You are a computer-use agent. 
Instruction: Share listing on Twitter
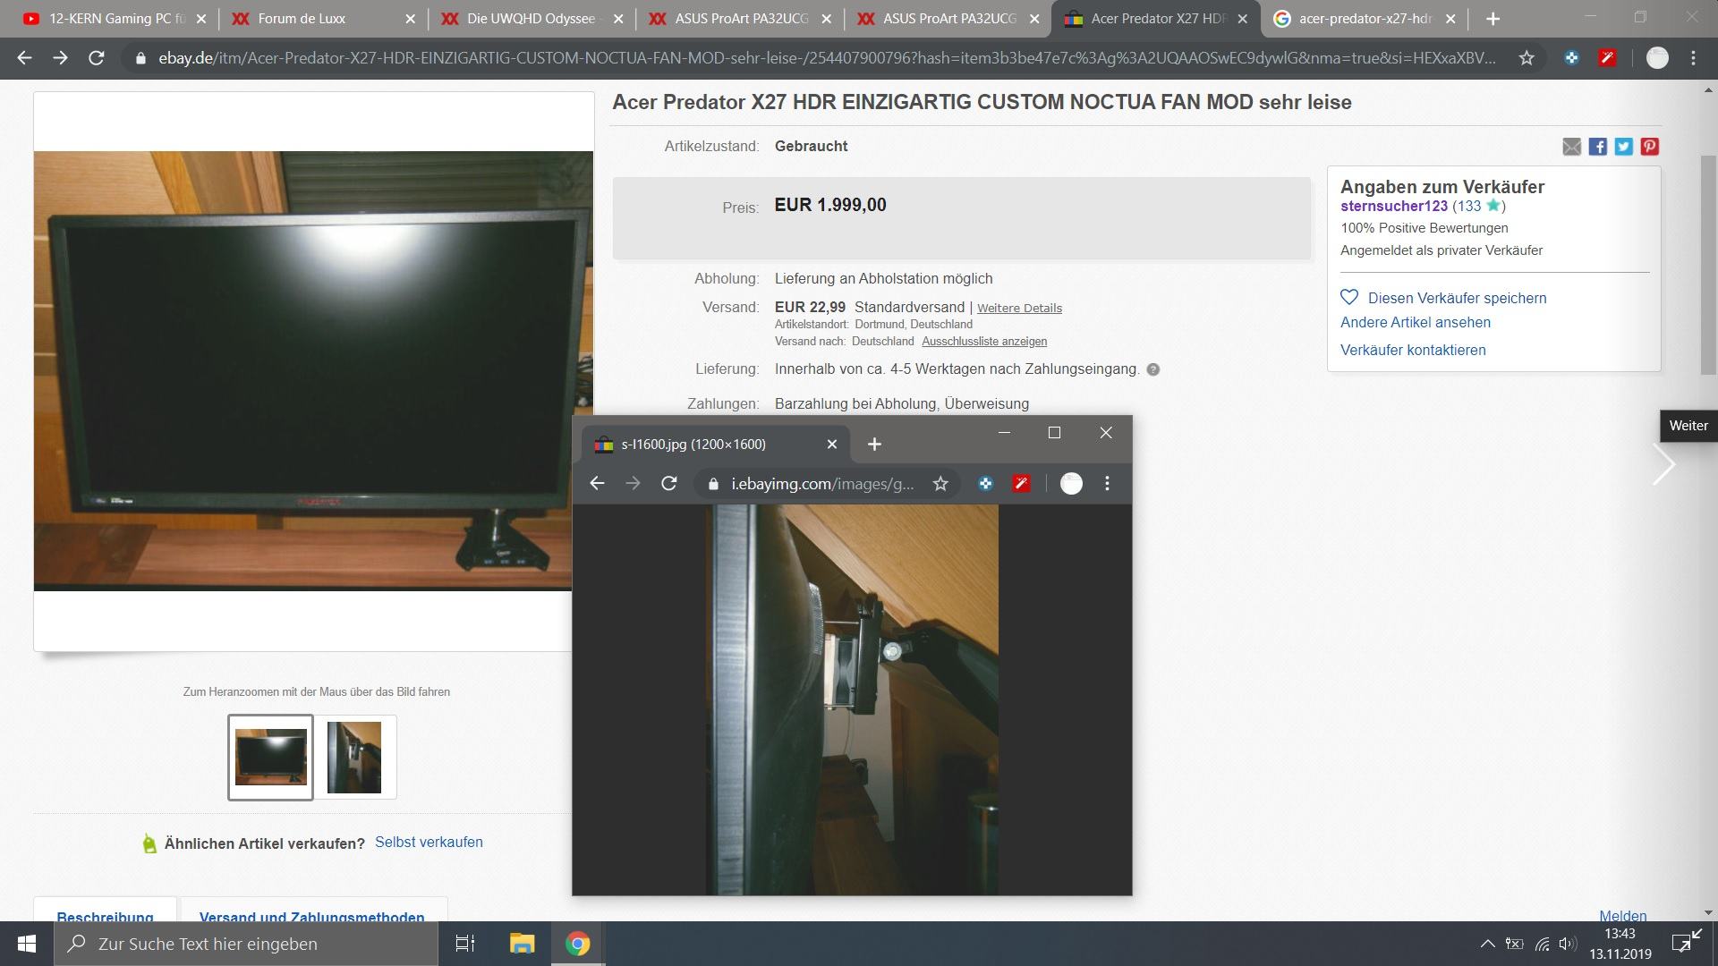click(1624, 147)
